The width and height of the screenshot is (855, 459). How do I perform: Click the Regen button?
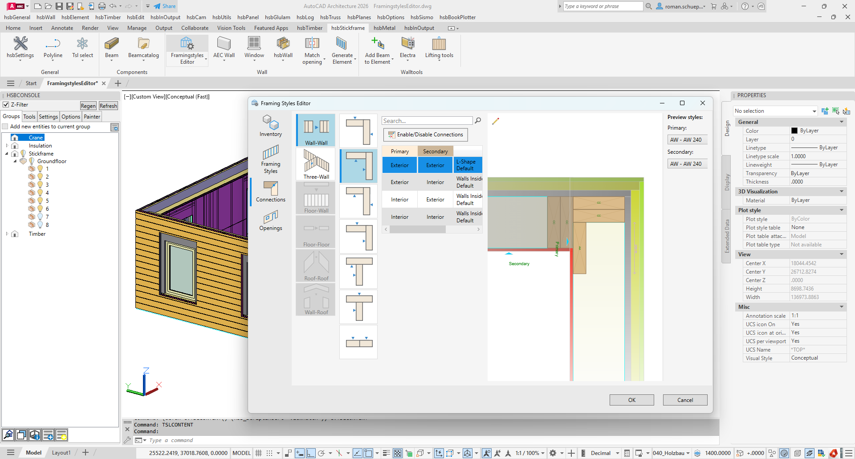[x=88, y=106]
